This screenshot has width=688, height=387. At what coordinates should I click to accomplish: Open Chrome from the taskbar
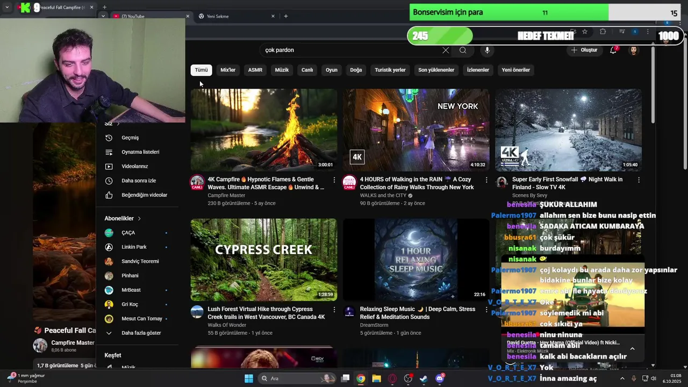pyautogui.click(x=361, y=378)
